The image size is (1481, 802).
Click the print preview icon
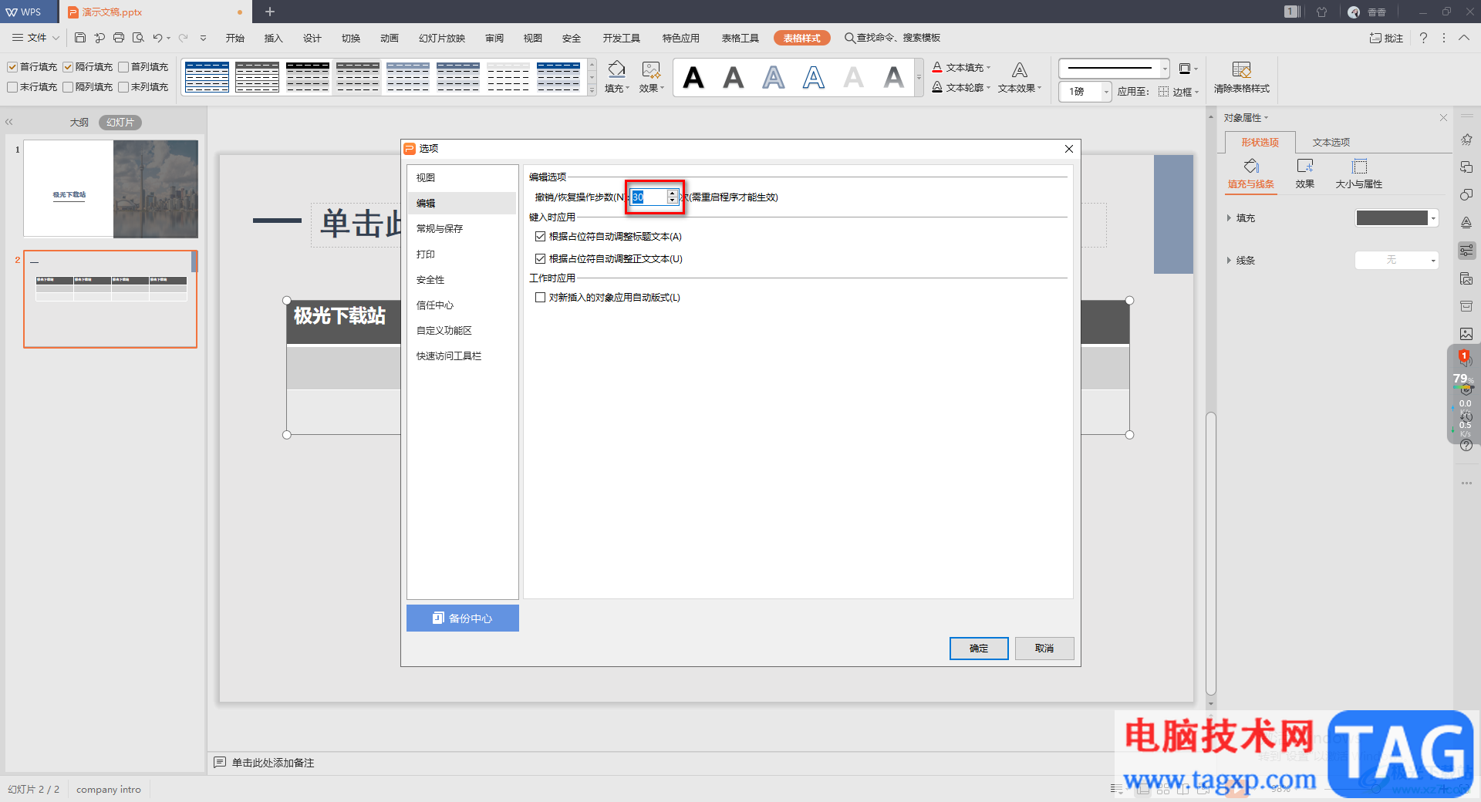coord(138,38)
